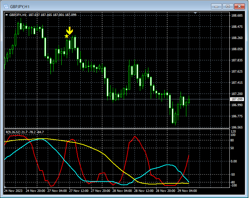Maximize the GBPJPY,H1 chart window
The width and height of the screenshot is (249, 198).
coord(228,6)
